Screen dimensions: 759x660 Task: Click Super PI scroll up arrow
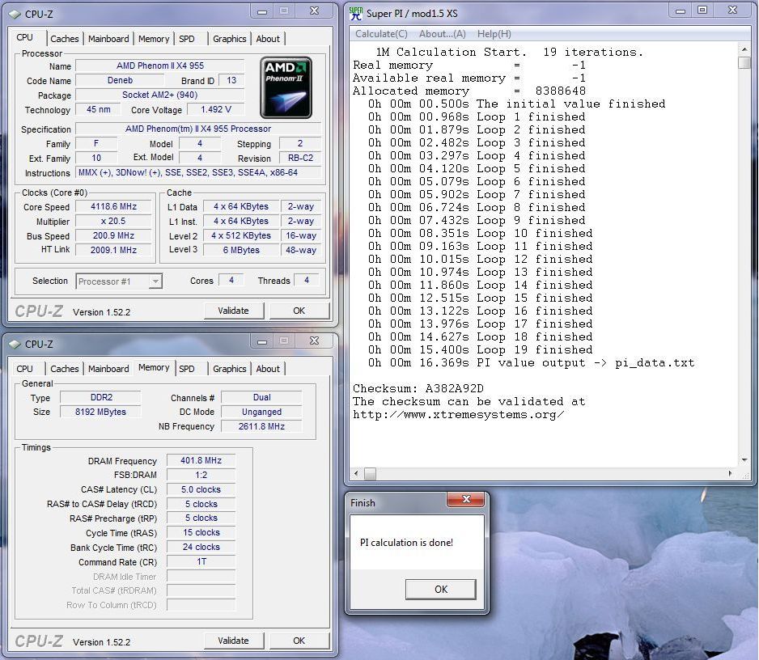pos(744,49)
